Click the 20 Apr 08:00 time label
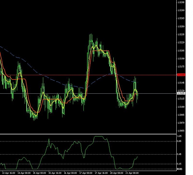The height and width of the screenshot is (175, 193). pos(117,173)
